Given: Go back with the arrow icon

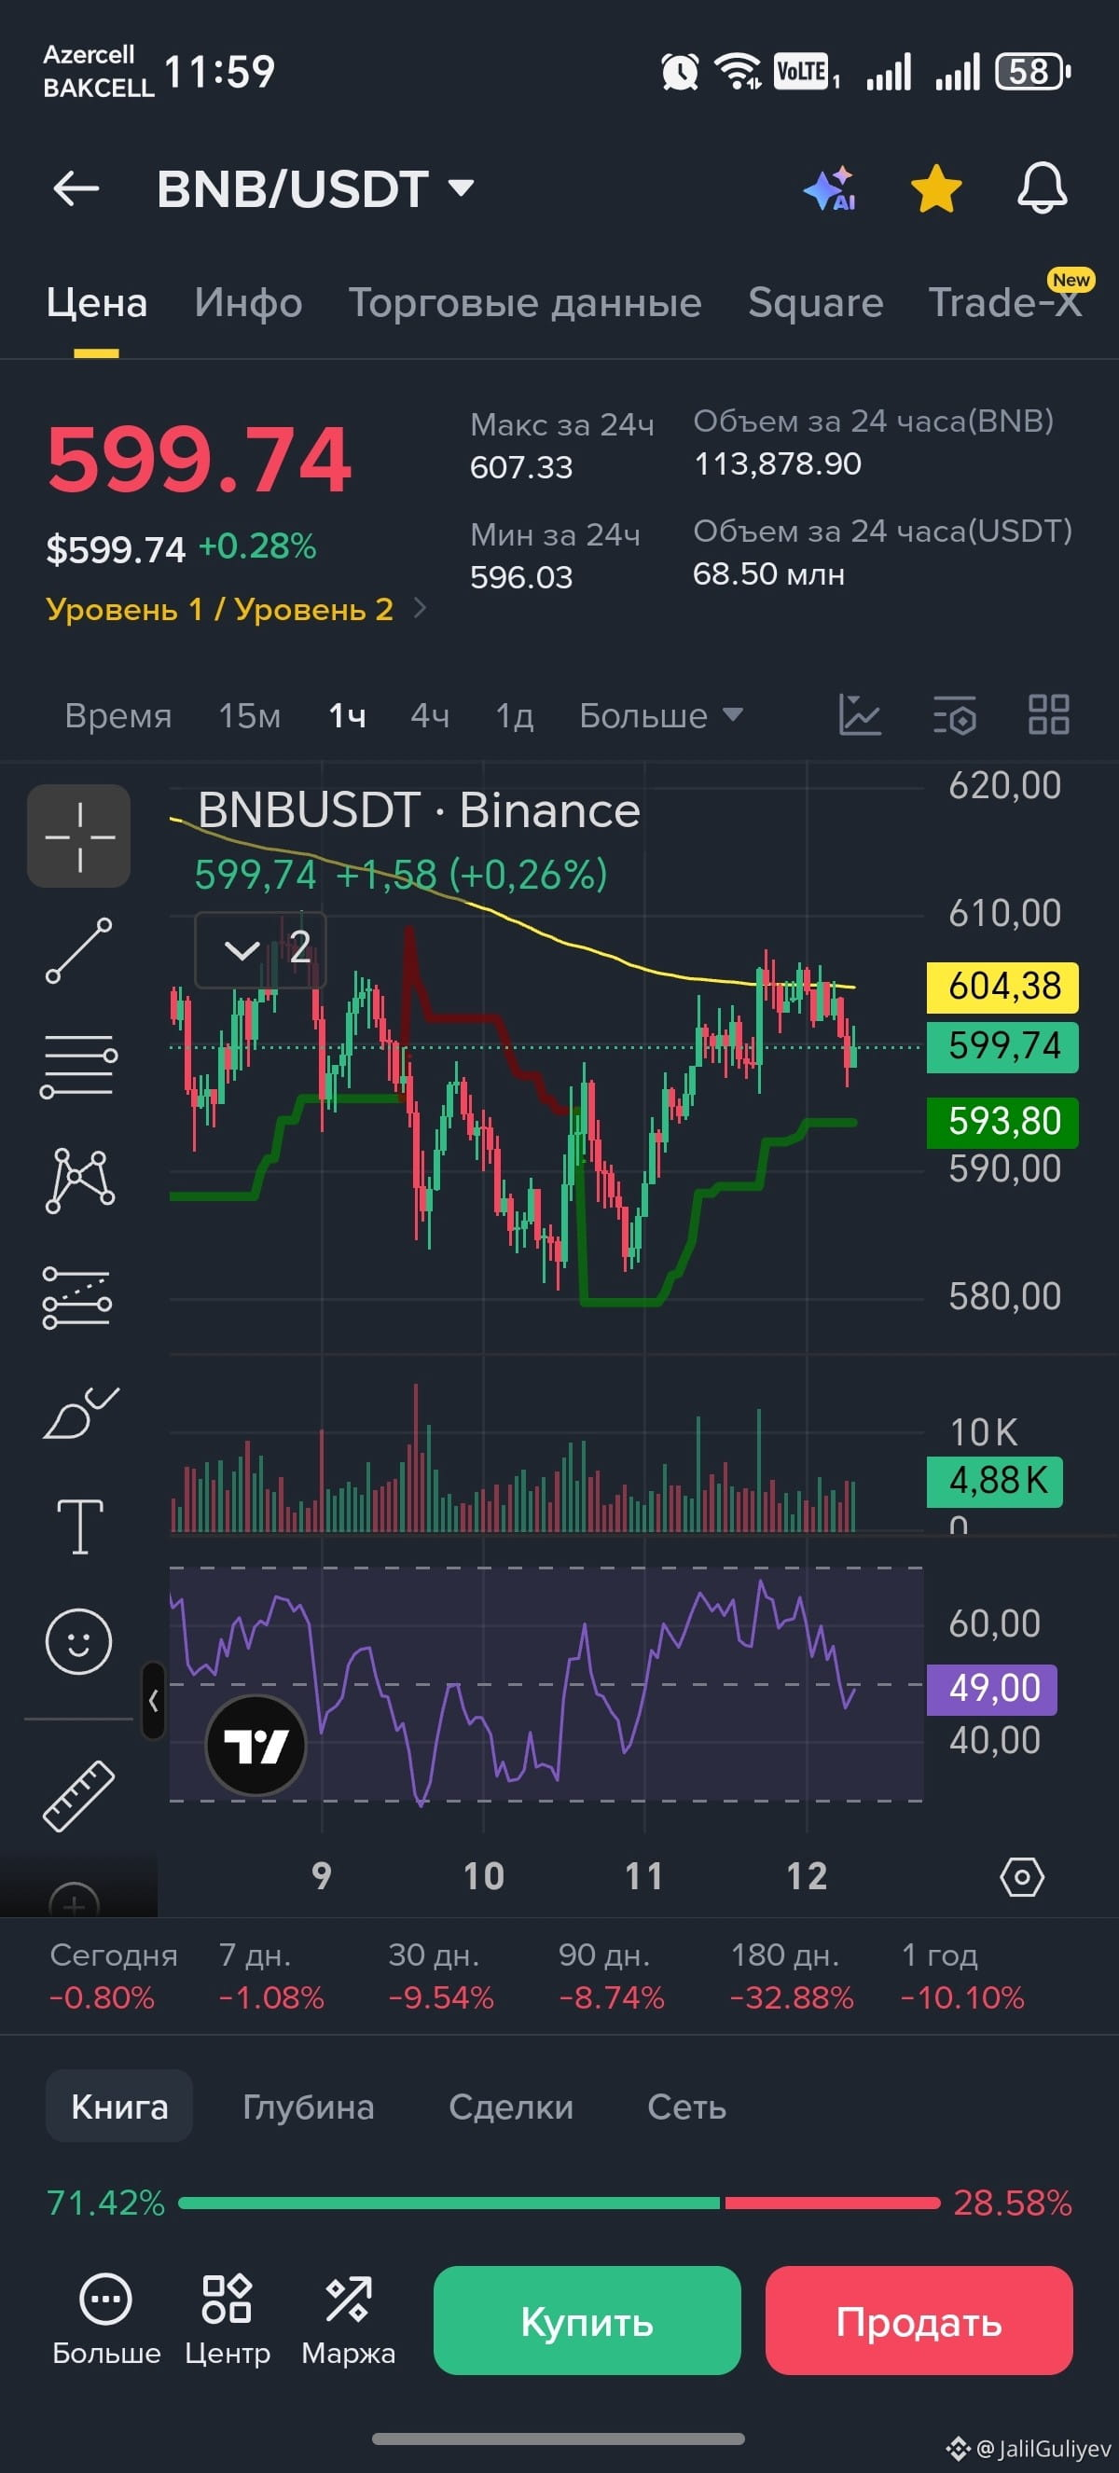Looking at the screenshot, I should click(76, 188).
